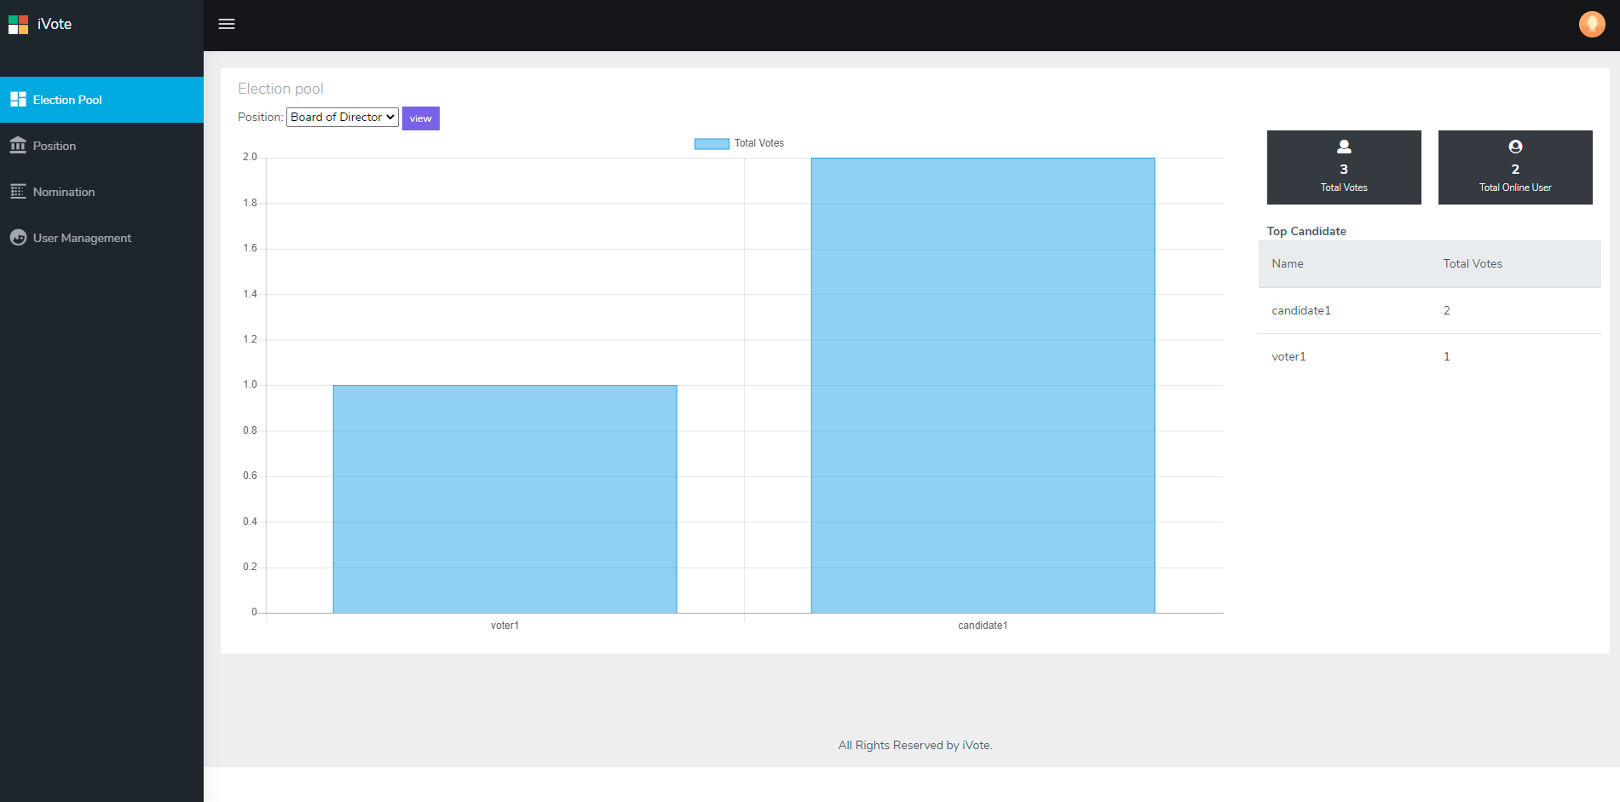Image resolution: width=1620 pixels, height=802 pixels.
Task: Navigate to User Management
Action: click(101, 238)
